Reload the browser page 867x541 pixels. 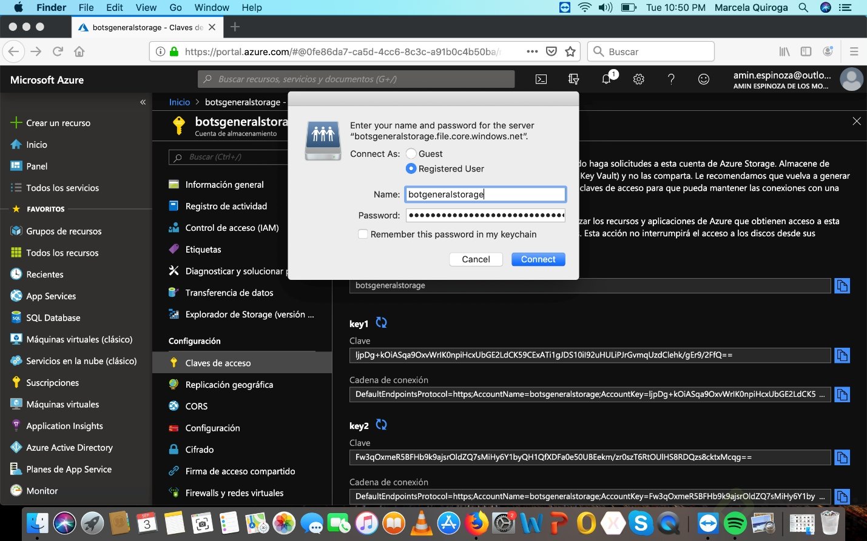tap(58, 51)
